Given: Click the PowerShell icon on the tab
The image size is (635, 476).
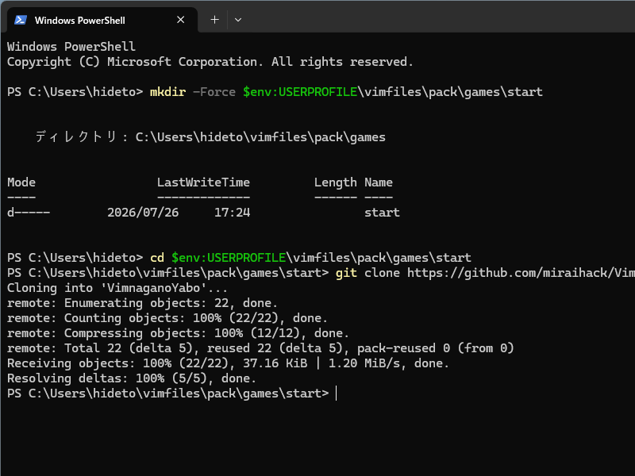Looking at the screenshot, I should coord(21,20).
